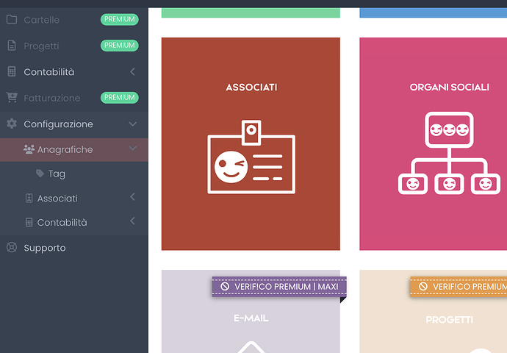Screen dimensions: 507x353
Task: Expand the top-level Contabilità menu chevron
Action: pos(132,72)
